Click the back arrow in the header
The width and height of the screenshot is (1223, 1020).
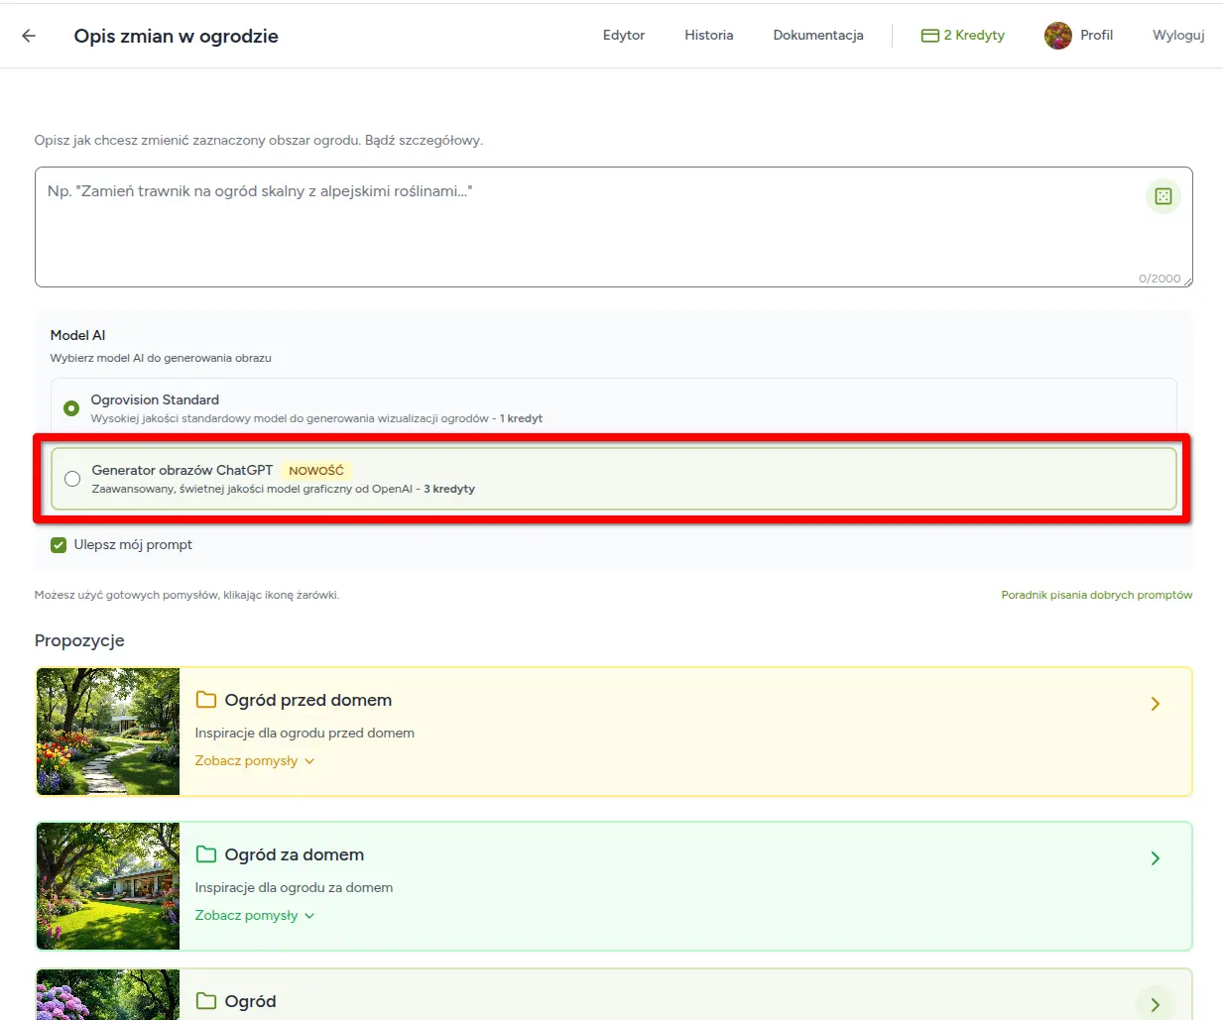(28, 36)
